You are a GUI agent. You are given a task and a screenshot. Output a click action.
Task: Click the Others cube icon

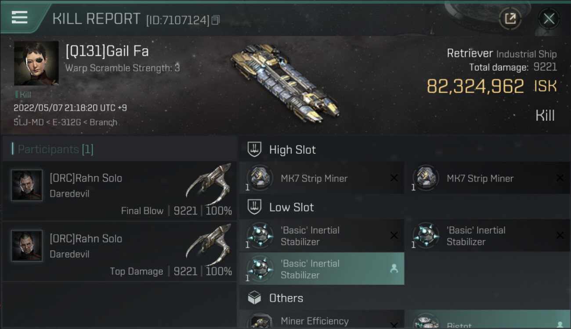click(255, 298)
